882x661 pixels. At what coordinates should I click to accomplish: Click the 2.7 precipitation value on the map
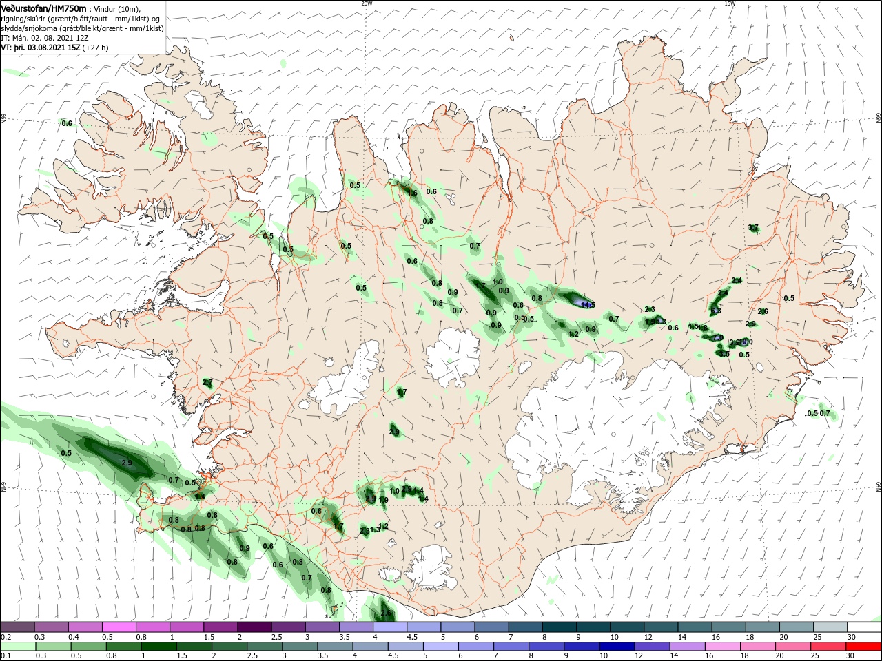[207, 383]
